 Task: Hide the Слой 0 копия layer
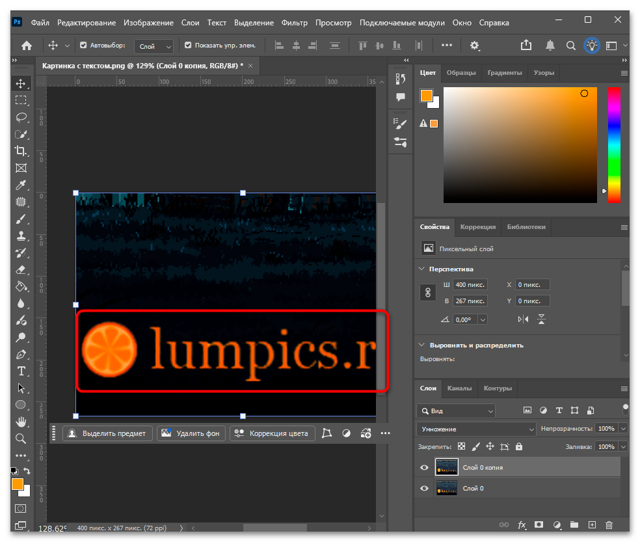pos(425,468)
